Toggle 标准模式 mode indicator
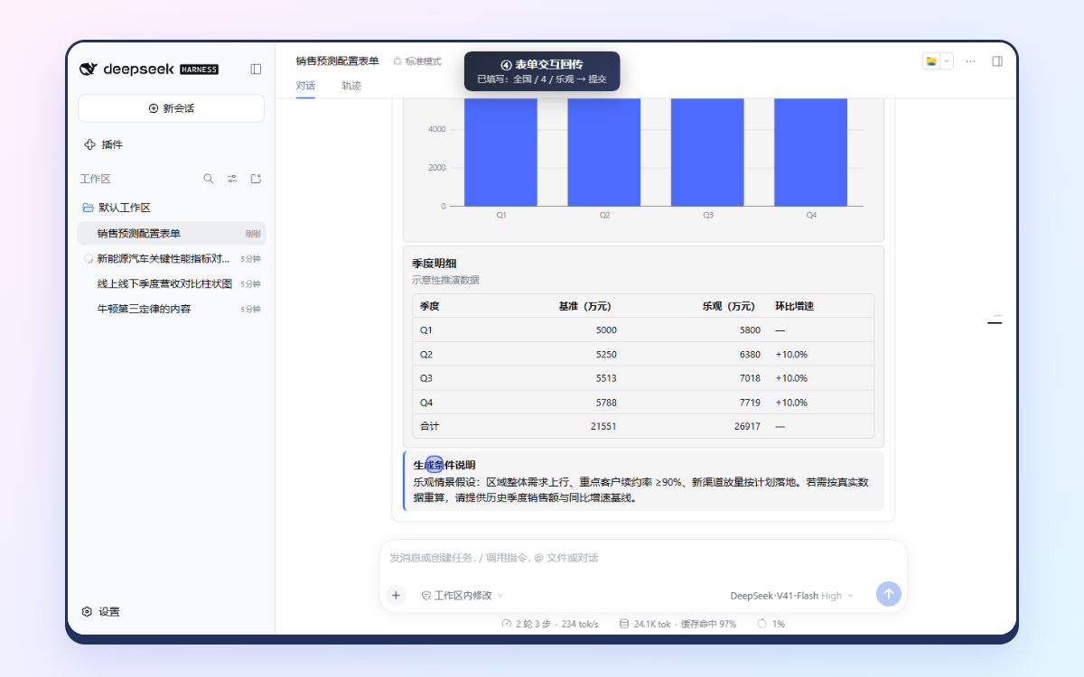The height and width of the screenshot is (677, 1084). pos(417,61)
